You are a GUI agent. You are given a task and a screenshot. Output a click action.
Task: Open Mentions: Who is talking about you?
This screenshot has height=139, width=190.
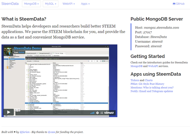[152, 88]
